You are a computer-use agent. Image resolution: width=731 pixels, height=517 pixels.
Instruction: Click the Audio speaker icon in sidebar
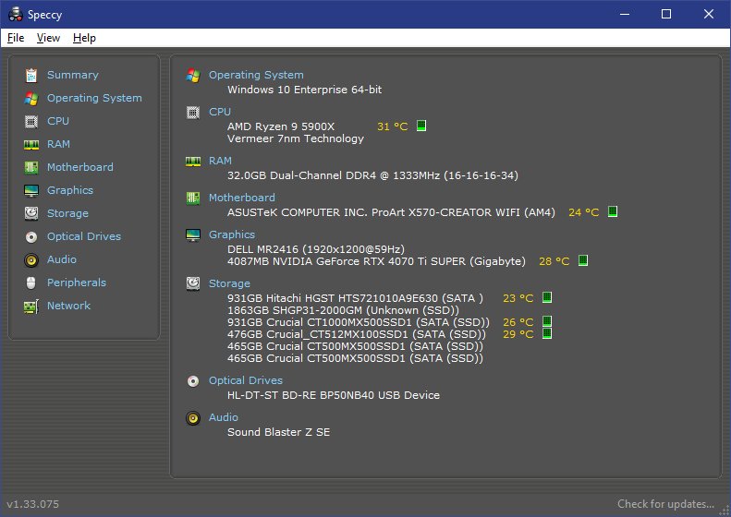pyautogui.click(x=31, y=259)
